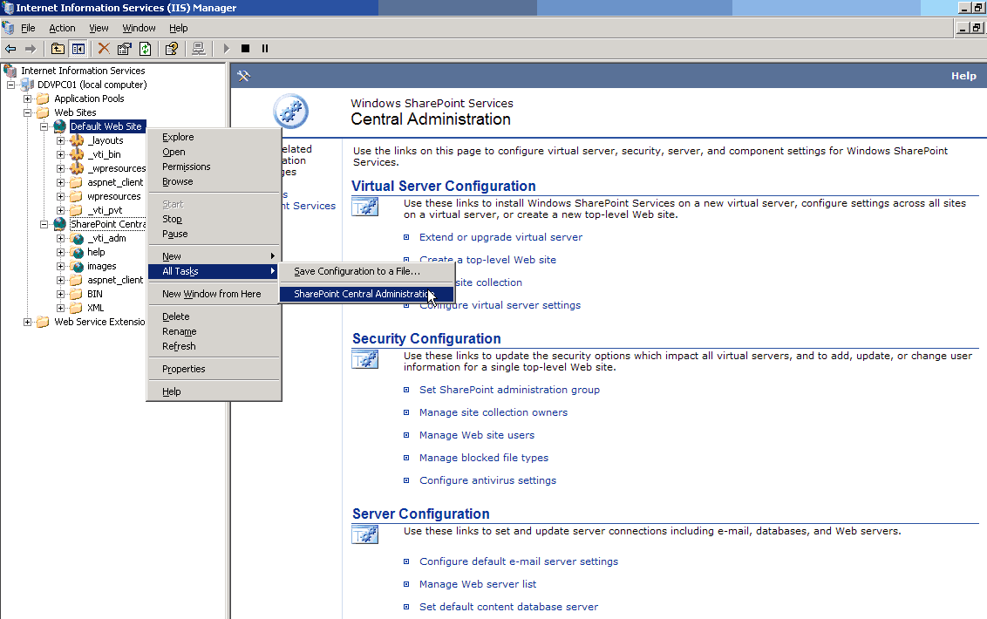Screen dimensions: 987x619
Task: Open the New submenu in context menu
Action: (x=214, y=256)
